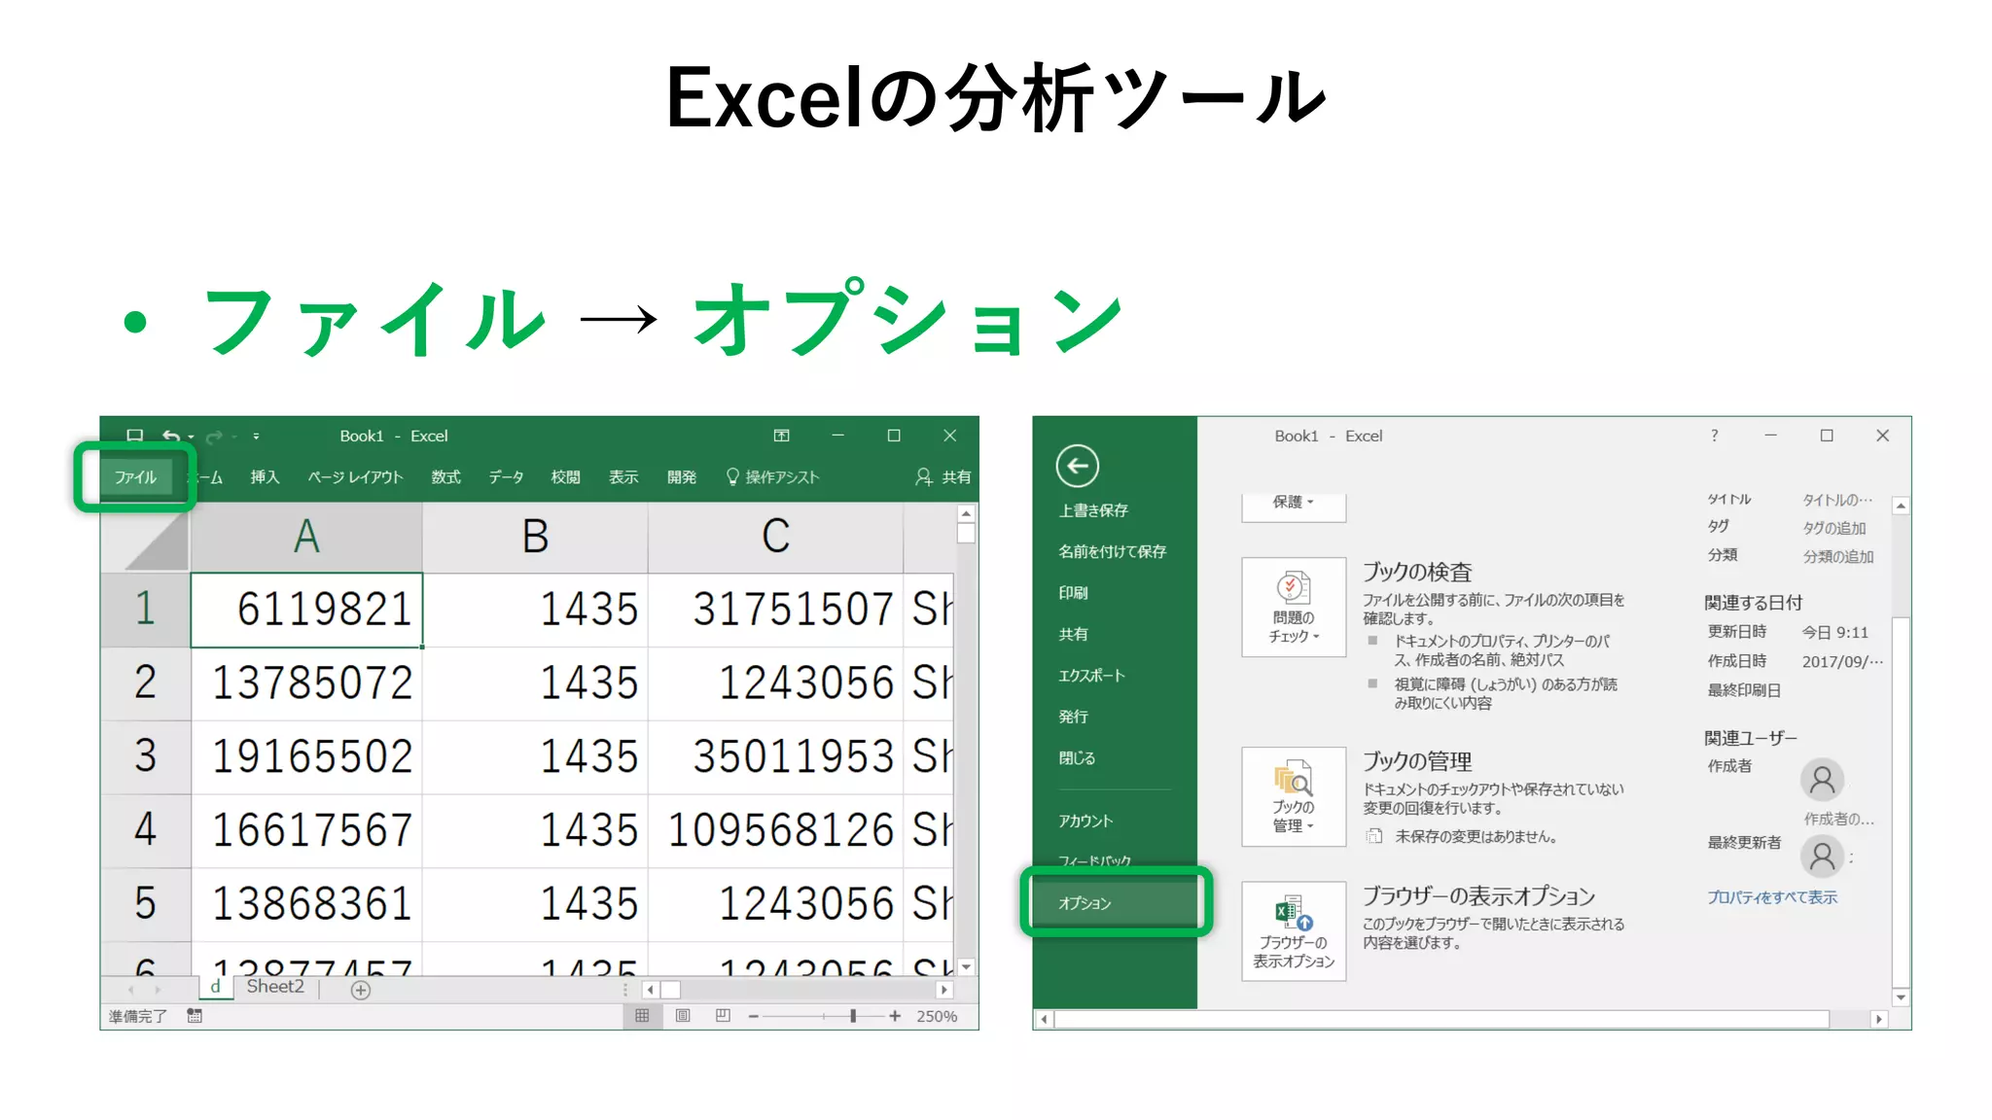The width and height of the screenshot is (1992, 1120).
Task: Click the zoom out minus button
Action: click(753, 1016)
